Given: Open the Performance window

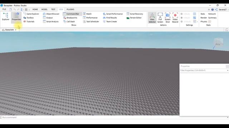Looking at the screenshot, I should pos(90,18).
